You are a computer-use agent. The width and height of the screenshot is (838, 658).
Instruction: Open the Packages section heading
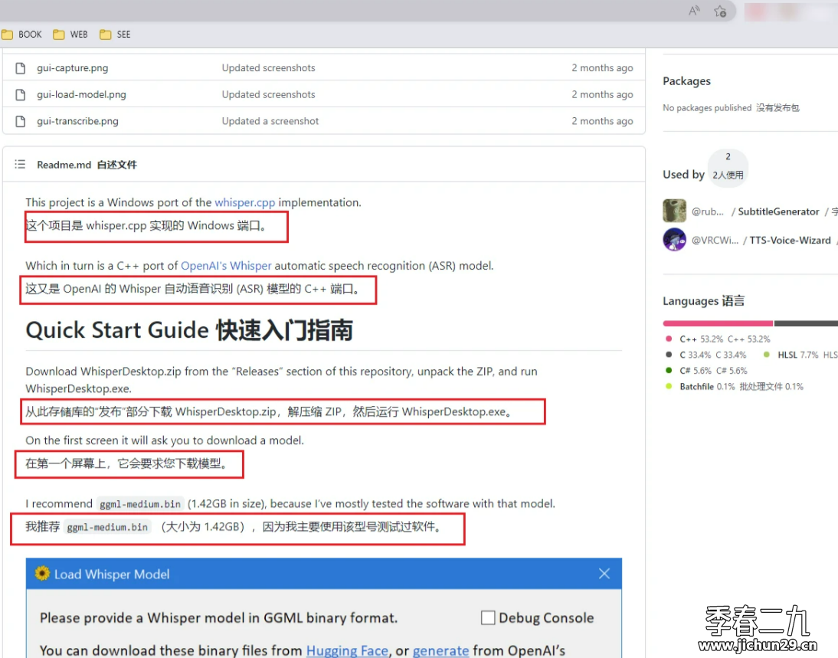(687, 81)
